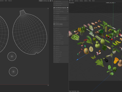122x92 pixels.
Task: Click the Set UVW from Projection checker icon
Action: pos(54,8)
